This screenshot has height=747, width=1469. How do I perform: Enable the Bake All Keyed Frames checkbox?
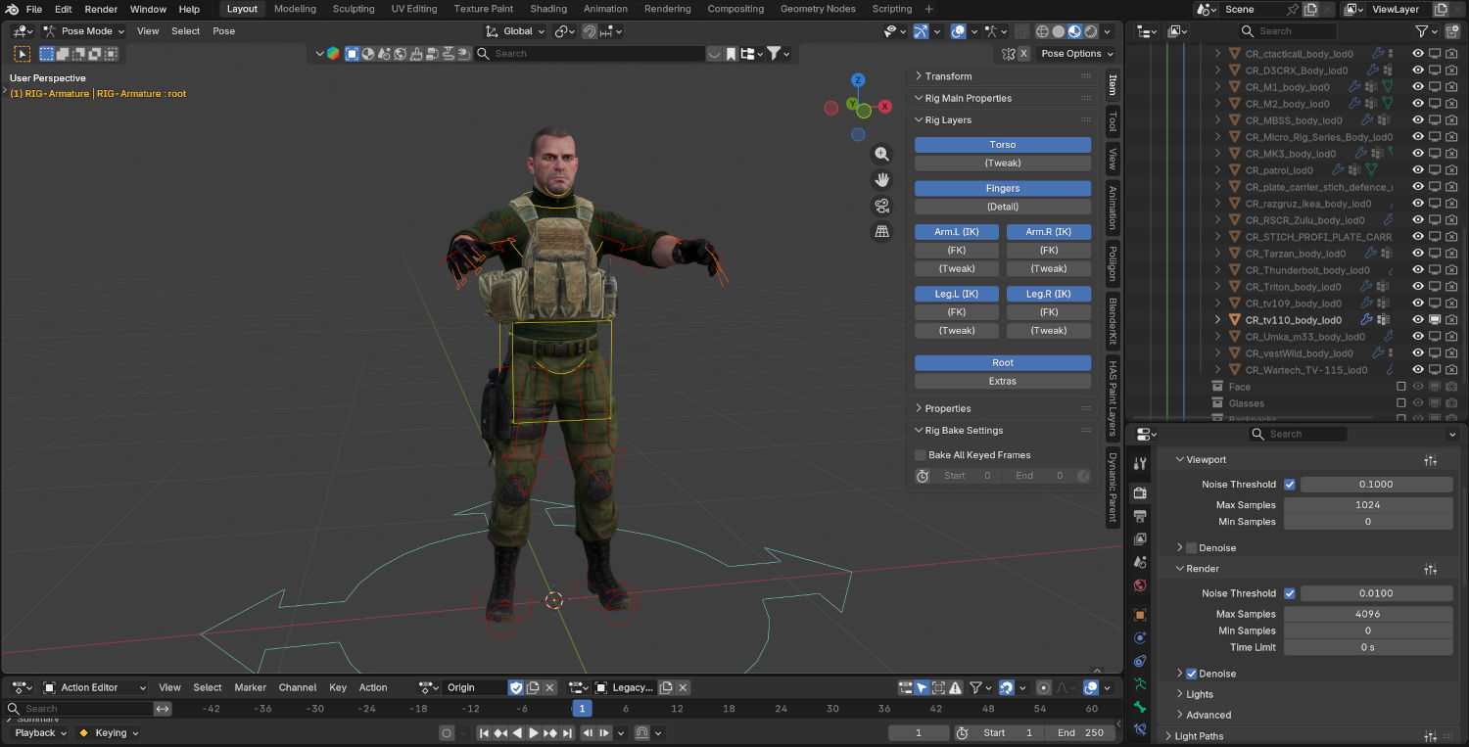click(x=920, y=454)
